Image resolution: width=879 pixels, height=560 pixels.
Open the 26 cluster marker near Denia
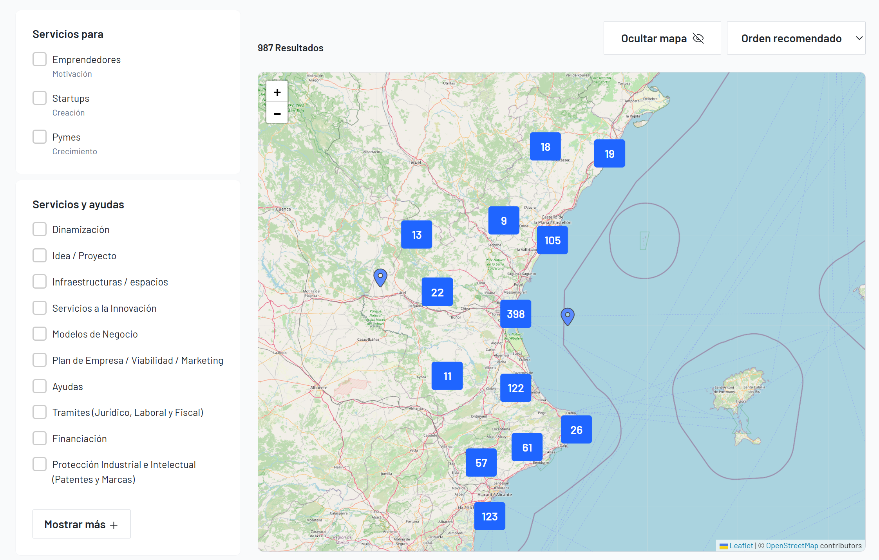pos(576,430)
